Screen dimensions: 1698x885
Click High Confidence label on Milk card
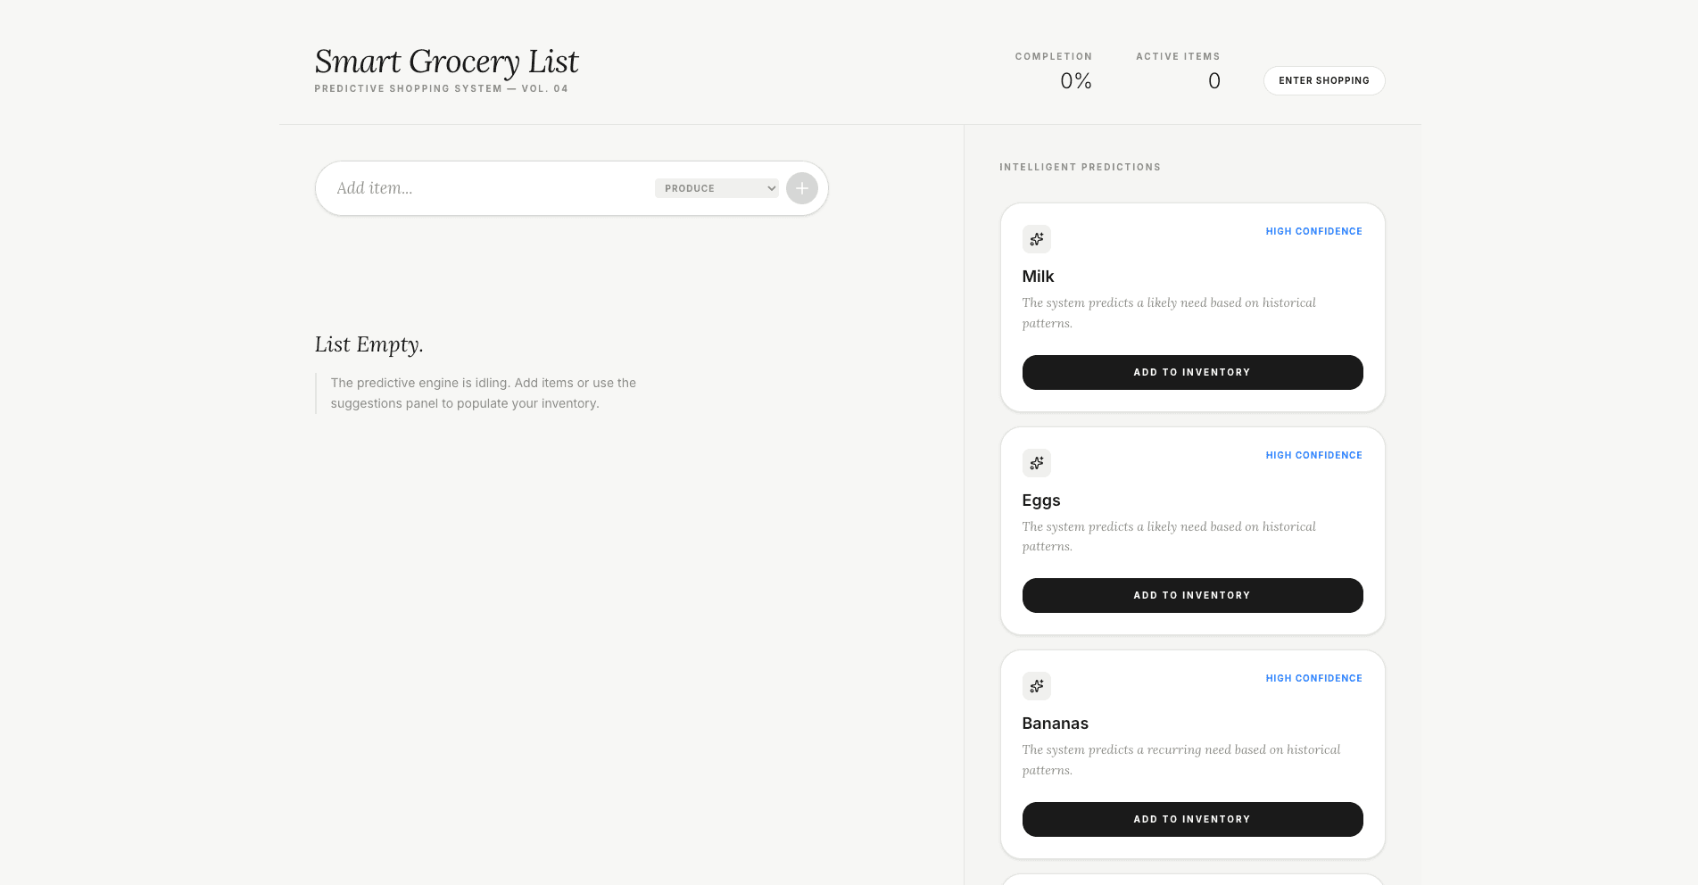click(x=1313, y=231)
